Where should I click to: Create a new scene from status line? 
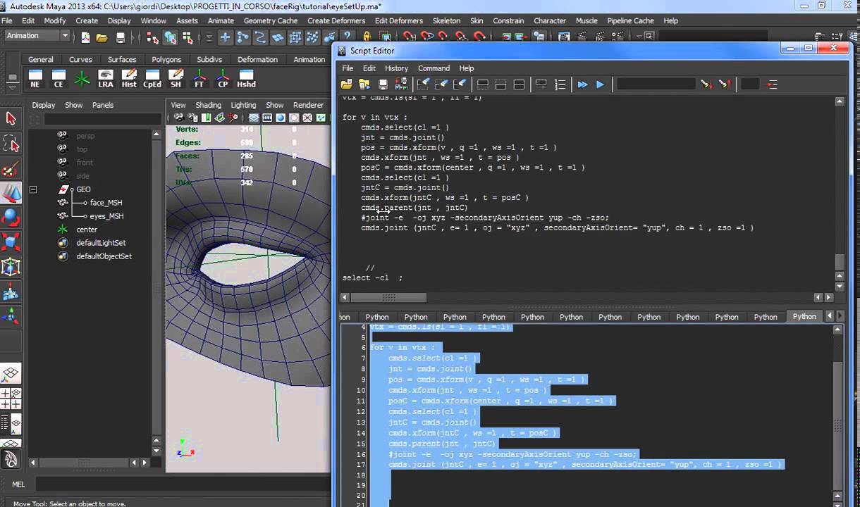(x=85, y=37)
